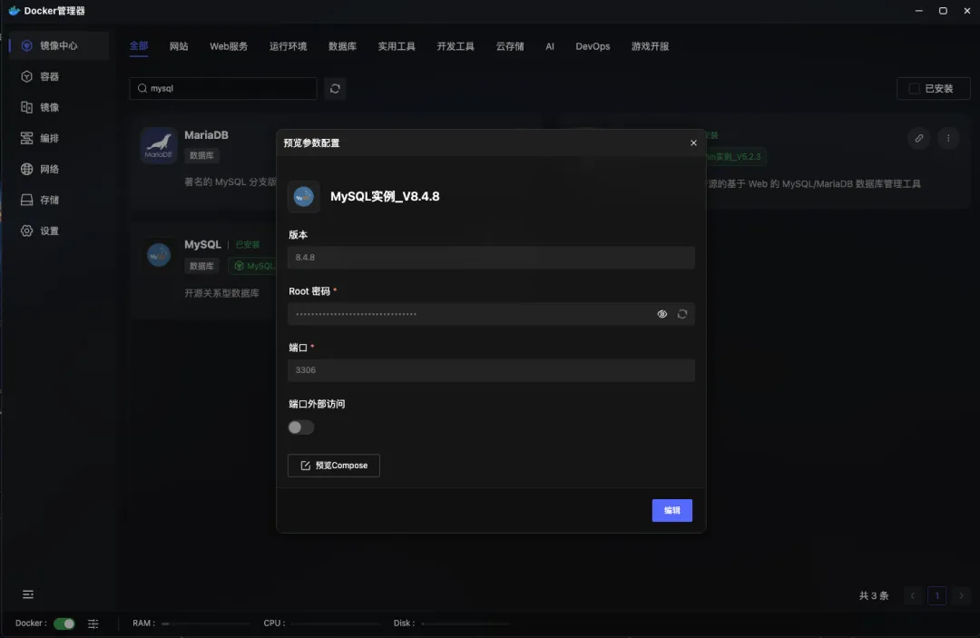Click the Disk usage bar
The height and width of the screenshot is (638, 980).
coord(465,623)
